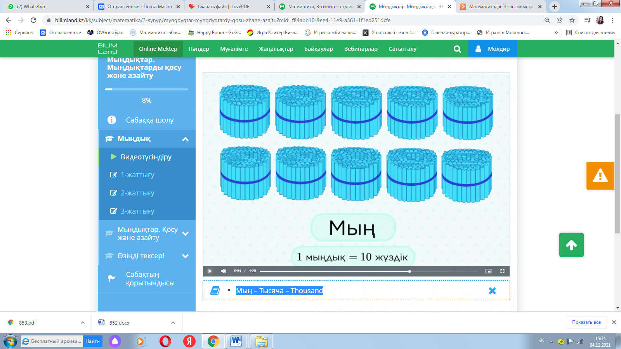
Task: Open Happy Room bookmark
Action: pyautogui.click(x=214, y=33)
